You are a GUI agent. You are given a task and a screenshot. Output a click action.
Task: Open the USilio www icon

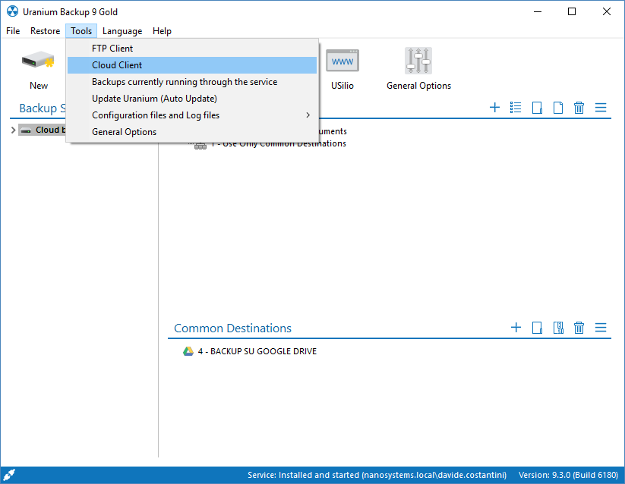[342, 61]
